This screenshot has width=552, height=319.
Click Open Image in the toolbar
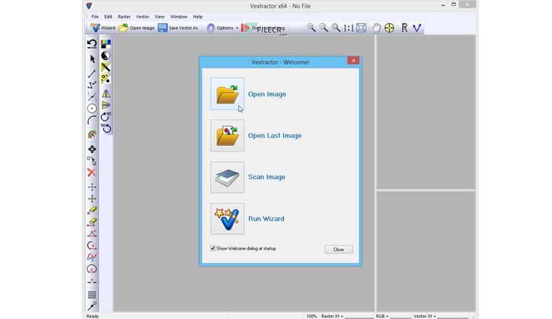tap(137, 28)
